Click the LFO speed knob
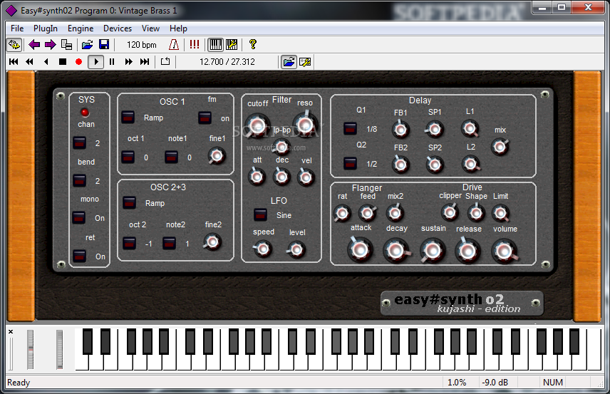 262,249
